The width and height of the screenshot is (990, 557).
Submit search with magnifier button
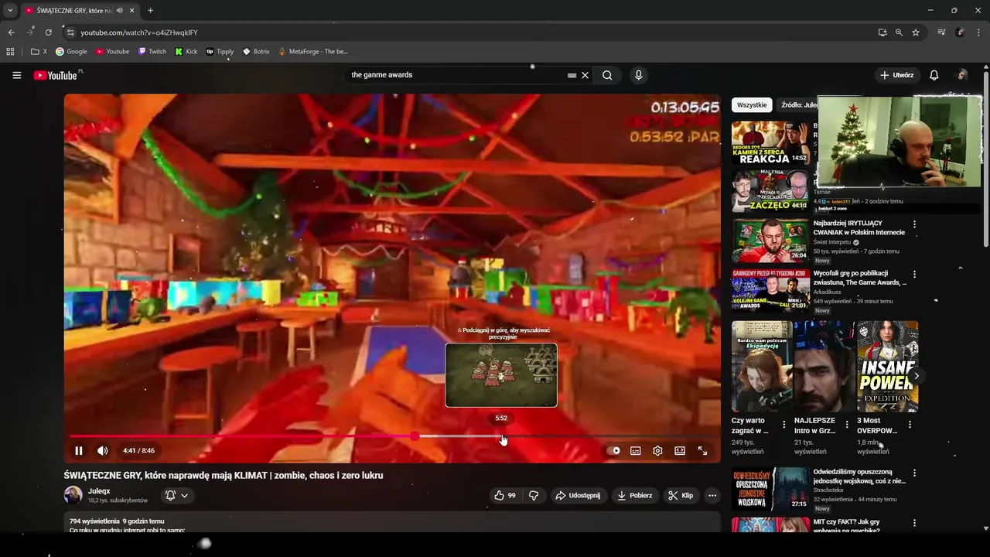[607, 75]
